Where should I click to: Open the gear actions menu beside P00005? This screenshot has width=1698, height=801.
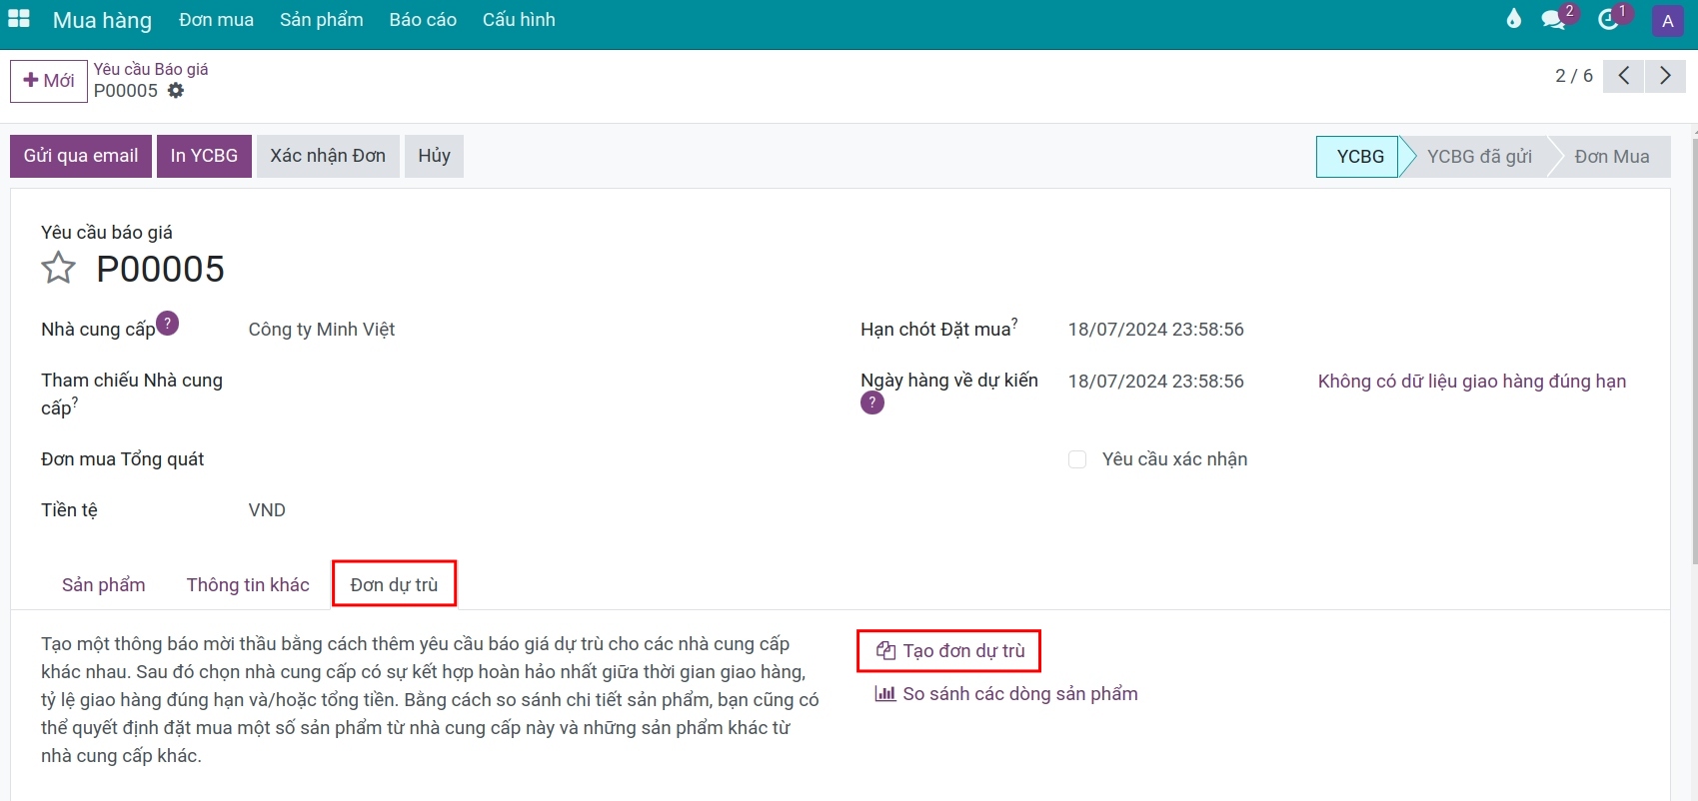click(x=176, y=91)
